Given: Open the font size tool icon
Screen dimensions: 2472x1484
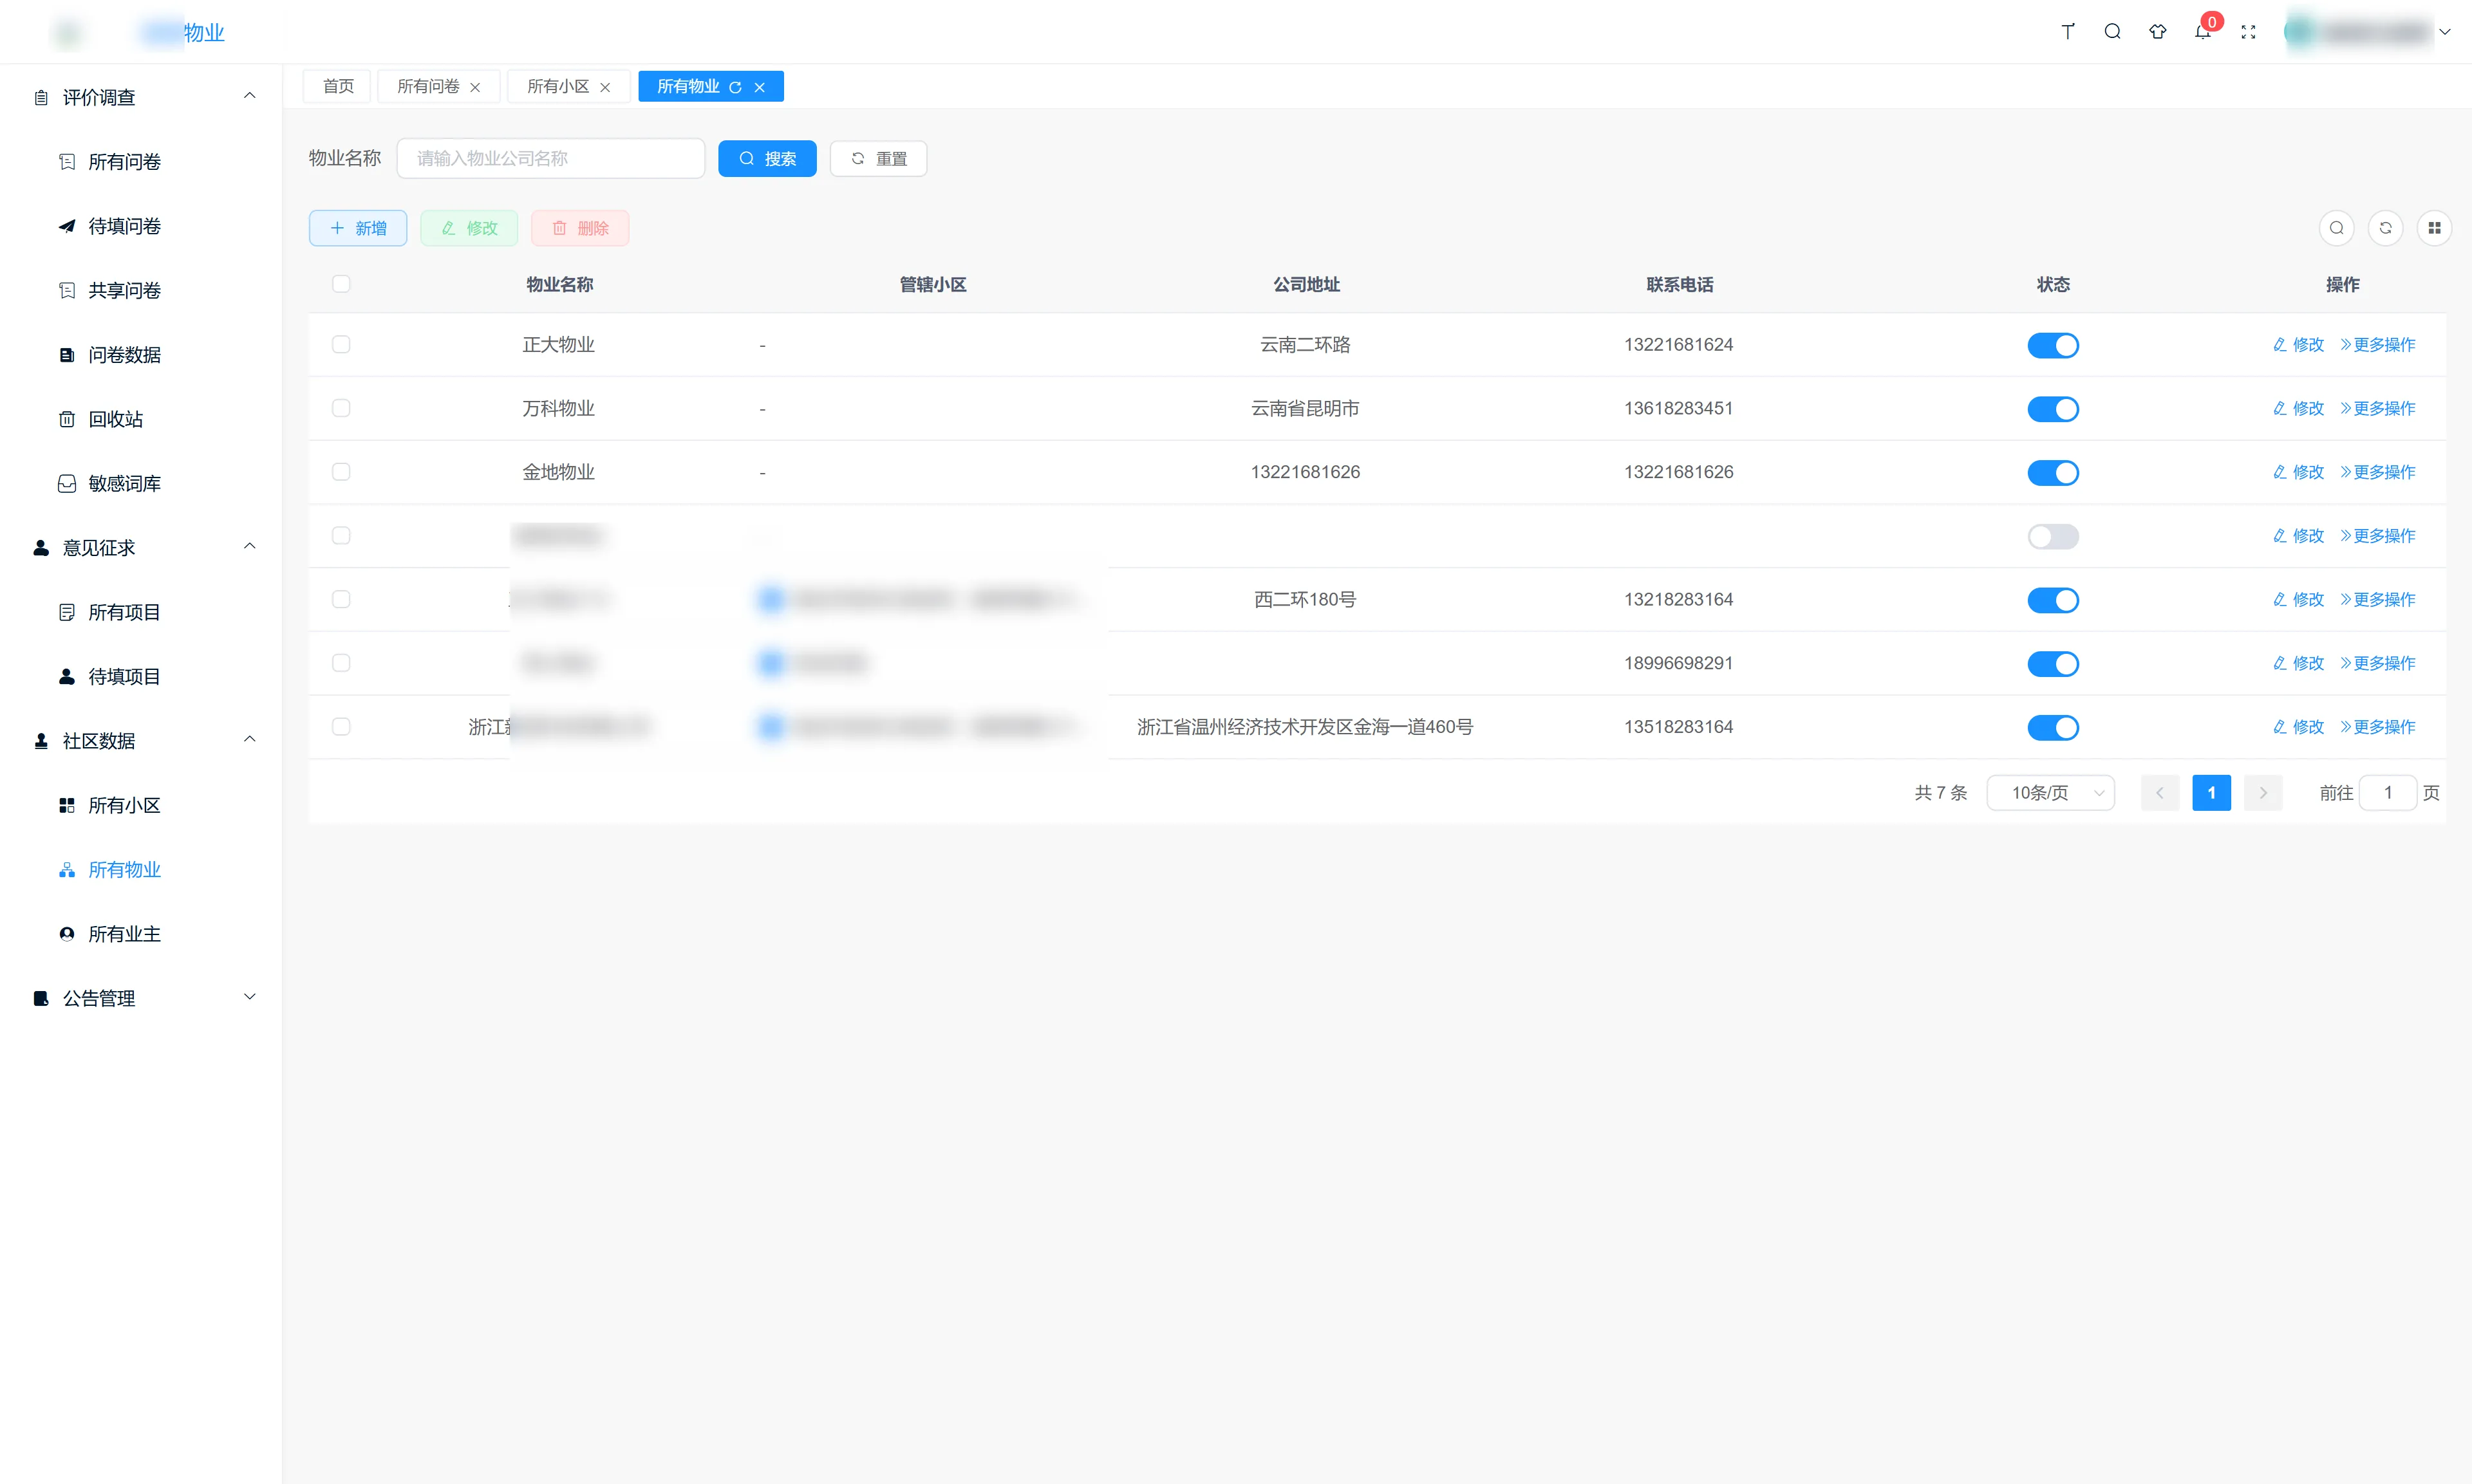Looking at the screenshot, I should pos(2067,32).
